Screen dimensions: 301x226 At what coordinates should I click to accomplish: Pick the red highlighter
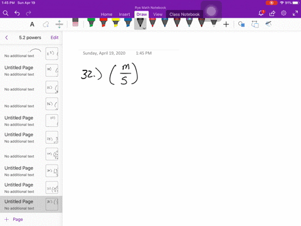coord(103,23)
